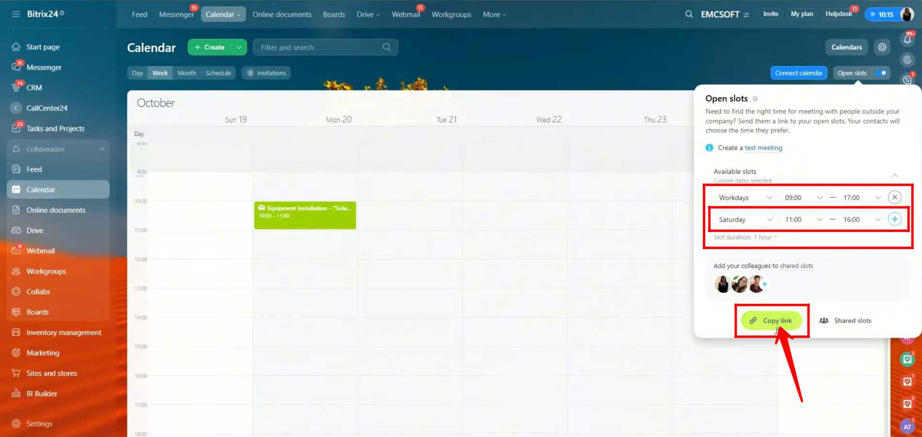922x437 pixels.
Task: Add a colleague to shared slots
Action: [765, 284]
